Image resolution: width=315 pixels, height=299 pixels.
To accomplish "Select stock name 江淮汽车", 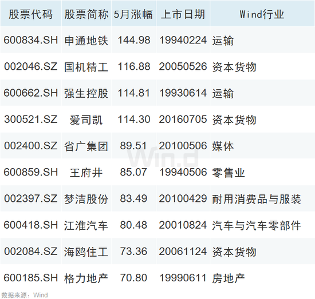I will point(86,225).
